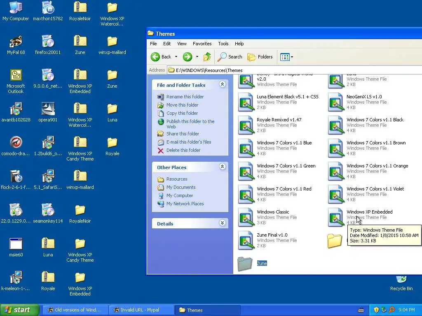
Task: Select Windows 7 Colors v1.1 Orange theme
Action: click(368, 172)
